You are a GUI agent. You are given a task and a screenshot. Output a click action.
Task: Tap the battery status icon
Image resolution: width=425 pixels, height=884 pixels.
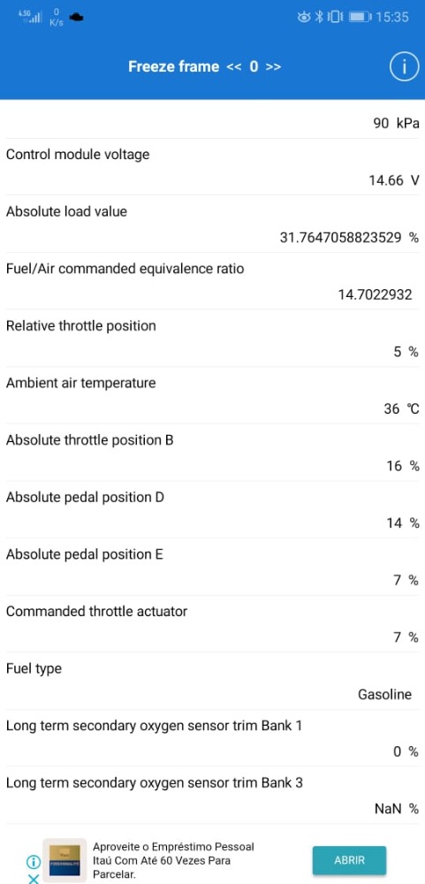pyautogui.click(x=360, y=17)
